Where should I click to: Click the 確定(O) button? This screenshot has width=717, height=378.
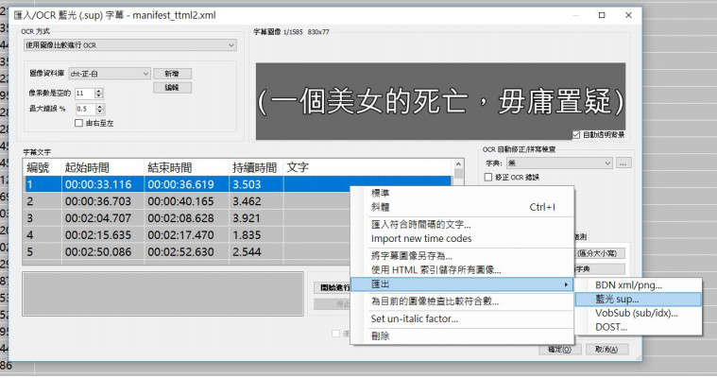[x=559, y=349]
